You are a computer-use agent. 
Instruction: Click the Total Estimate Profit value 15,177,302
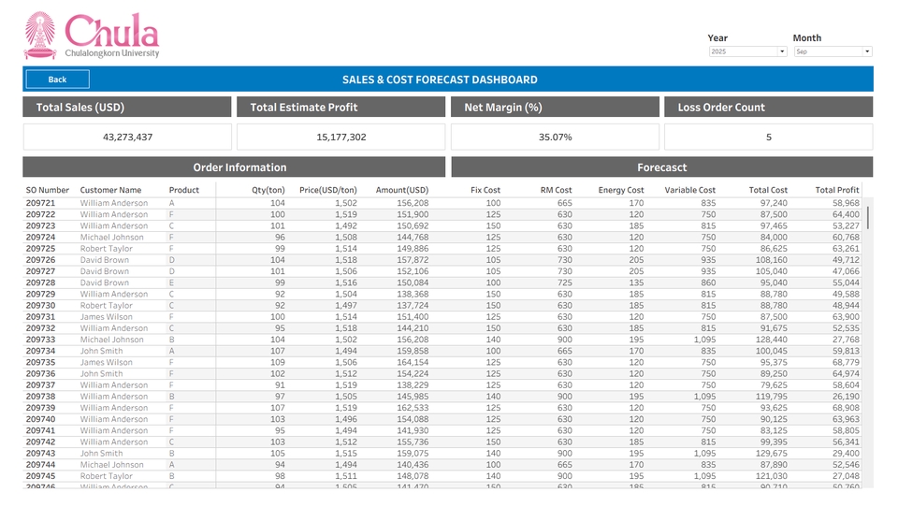pos(341,138)
